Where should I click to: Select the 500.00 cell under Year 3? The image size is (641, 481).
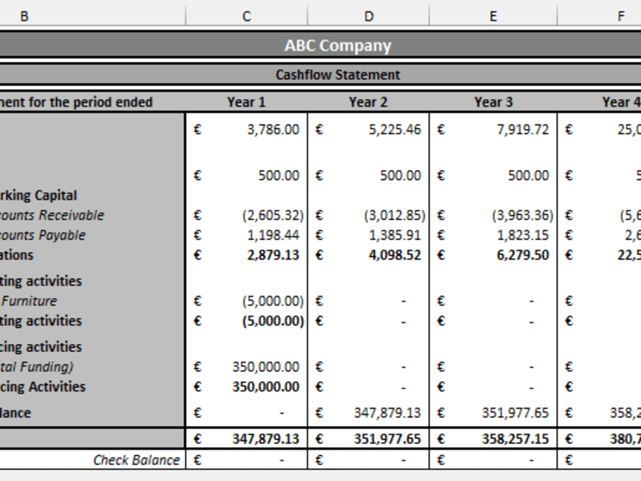(x=493, y=176)
